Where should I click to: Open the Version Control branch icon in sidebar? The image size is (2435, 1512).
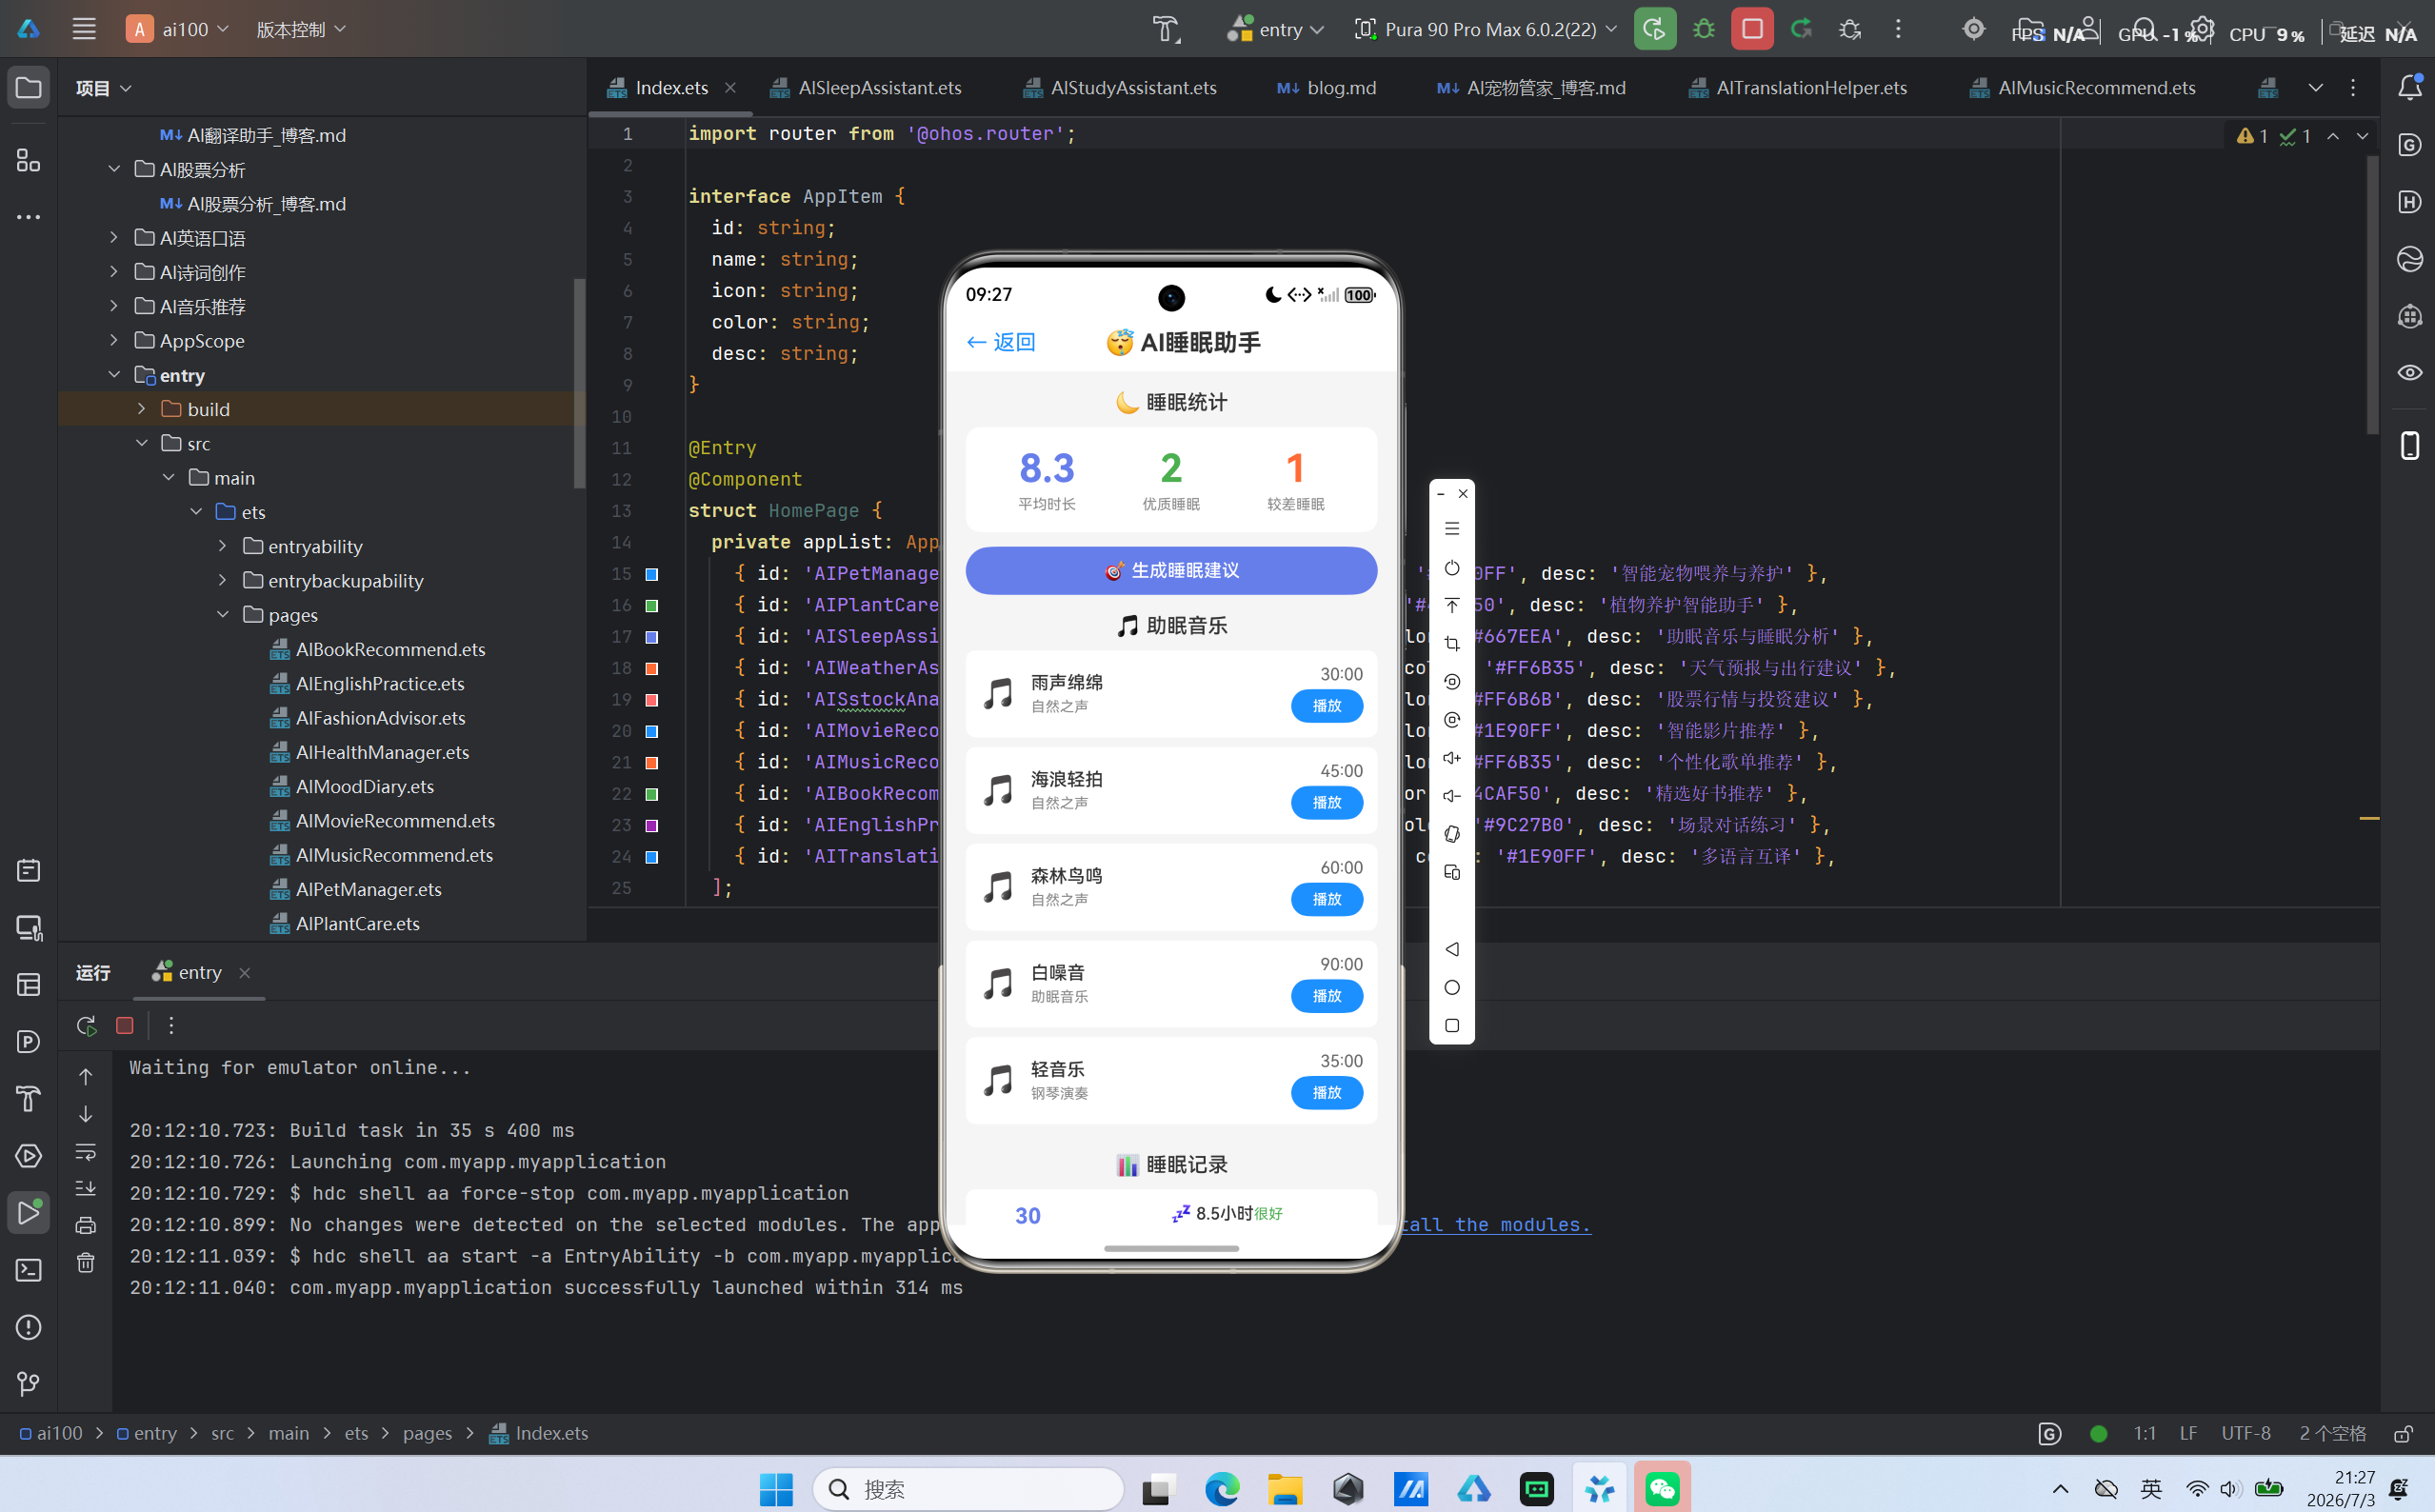point(28,1384)
